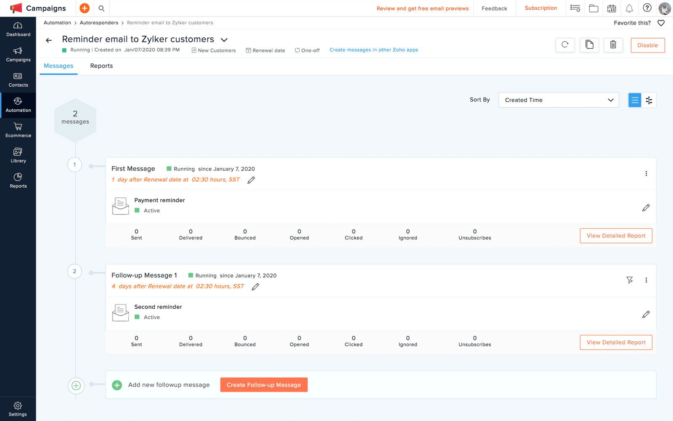Click the New Customers list label
673x421 pixels.
(214, 50)
